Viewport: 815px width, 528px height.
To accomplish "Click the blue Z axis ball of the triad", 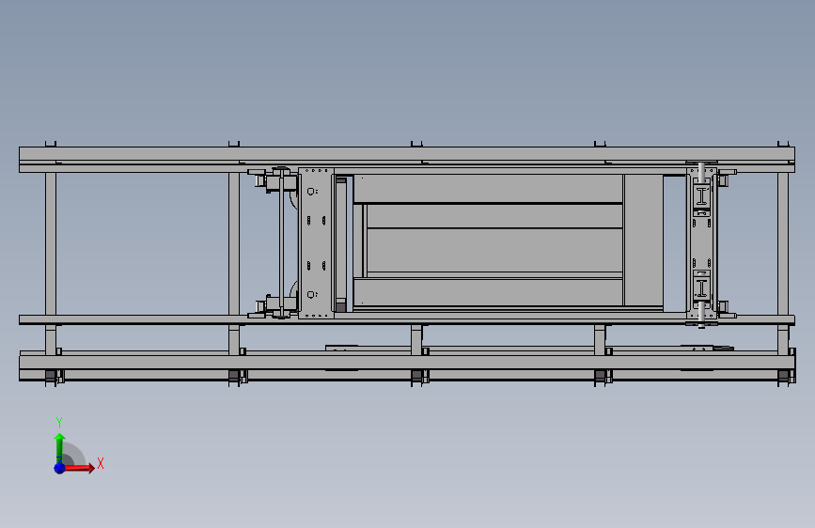I will click(x=60, y=468).
